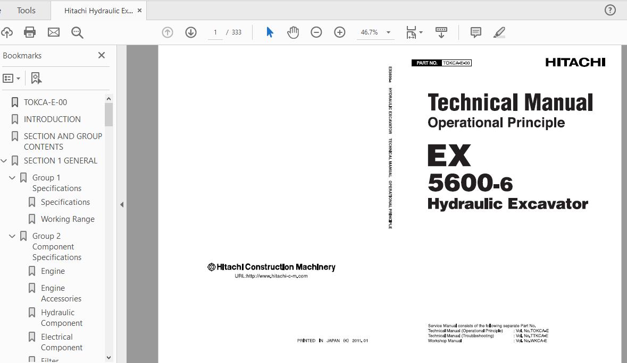Viewport: 627px width, 363px height.
Task: Open the Specifications child bookmark
Action: (65, 202)
